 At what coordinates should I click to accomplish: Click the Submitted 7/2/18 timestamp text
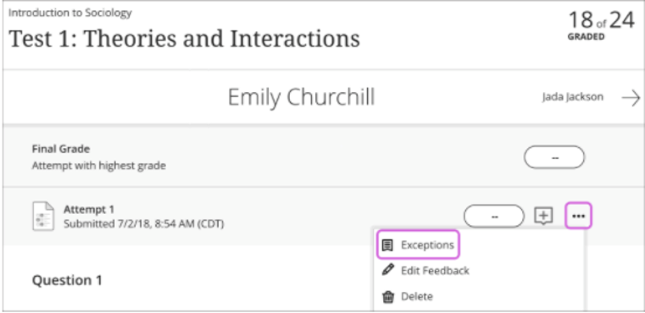pos(143,224)
